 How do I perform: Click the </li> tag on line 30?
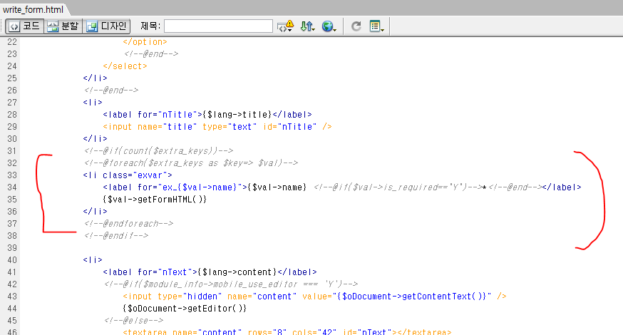(95, 139)
